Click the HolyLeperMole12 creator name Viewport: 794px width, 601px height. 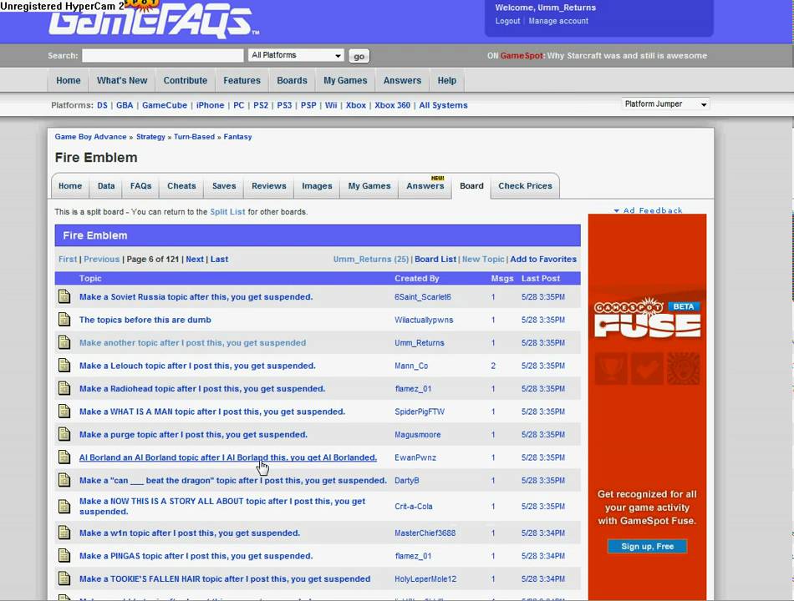425,578
